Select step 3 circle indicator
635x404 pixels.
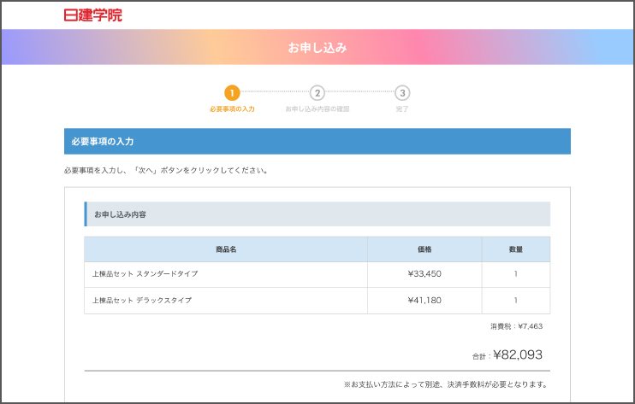(402, 93)
